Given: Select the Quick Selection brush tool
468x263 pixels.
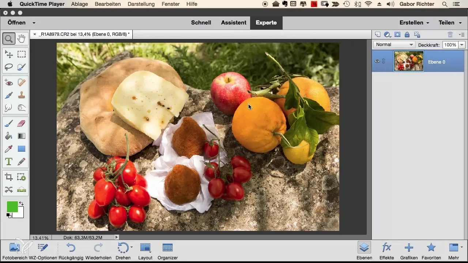Looking at the screenshot, I should point(22,67).
